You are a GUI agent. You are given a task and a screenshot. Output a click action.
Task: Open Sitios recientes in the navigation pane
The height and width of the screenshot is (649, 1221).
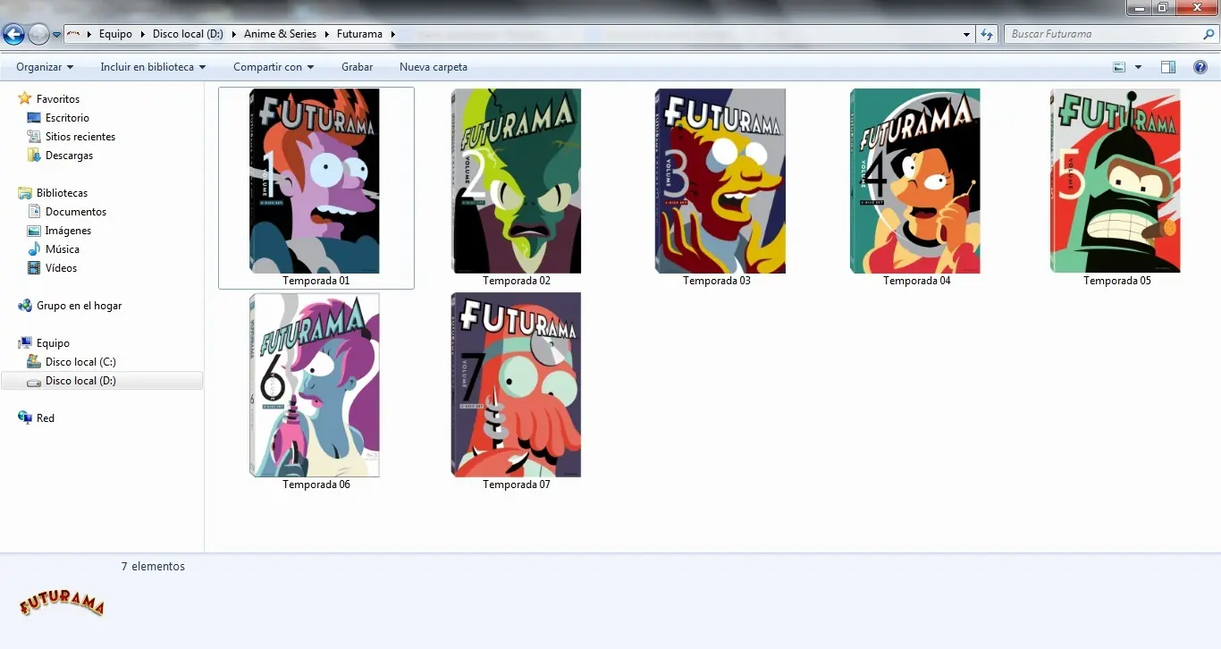80,137
